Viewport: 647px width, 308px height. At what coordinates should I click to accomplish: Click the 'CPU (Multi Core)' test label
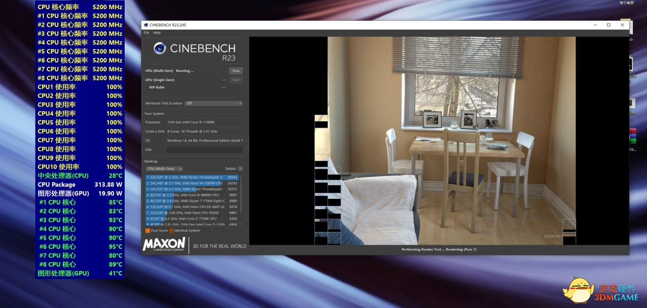point(159,71)
